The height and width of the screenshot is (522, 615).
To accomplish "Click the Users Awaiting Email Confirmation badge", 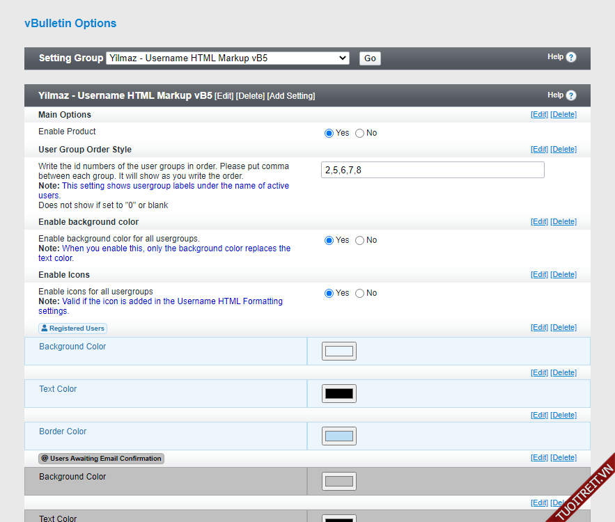I will [101, 459].
